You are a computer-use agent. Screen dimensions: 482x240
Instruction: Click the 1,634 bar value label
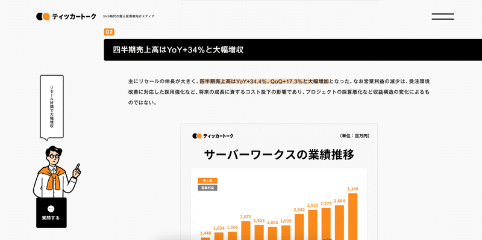coord(219,228)
